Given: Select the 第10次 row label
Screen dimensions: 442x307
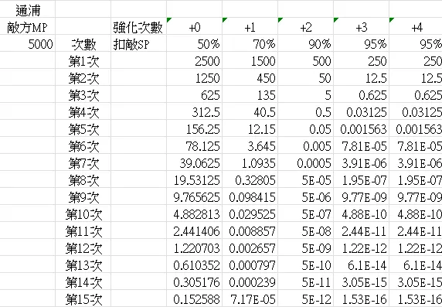Looking at the screenshot, I should [x=83, y=213].
